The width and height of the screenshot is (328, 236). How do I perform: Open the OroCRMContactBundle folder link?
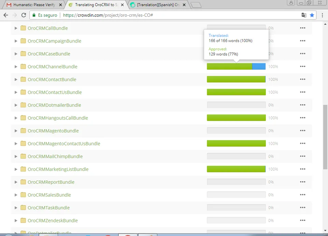[52, 80]
